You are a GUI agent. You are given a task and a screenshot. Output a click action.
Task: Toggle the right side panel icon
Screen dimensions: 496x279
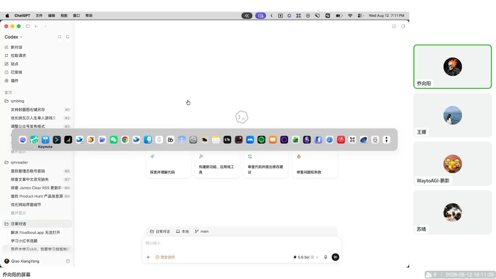(403, 26)
